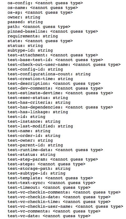126x219 pixels.
Task: Select the subtype-id: string text
Action: tap(30, 51)
